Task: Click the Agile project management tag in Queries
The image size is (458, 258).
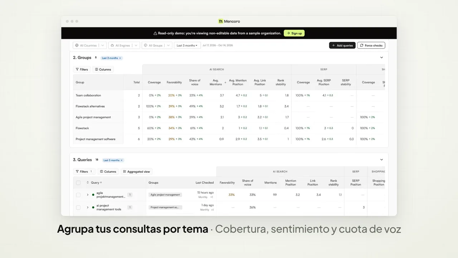Action: point(165,195)
